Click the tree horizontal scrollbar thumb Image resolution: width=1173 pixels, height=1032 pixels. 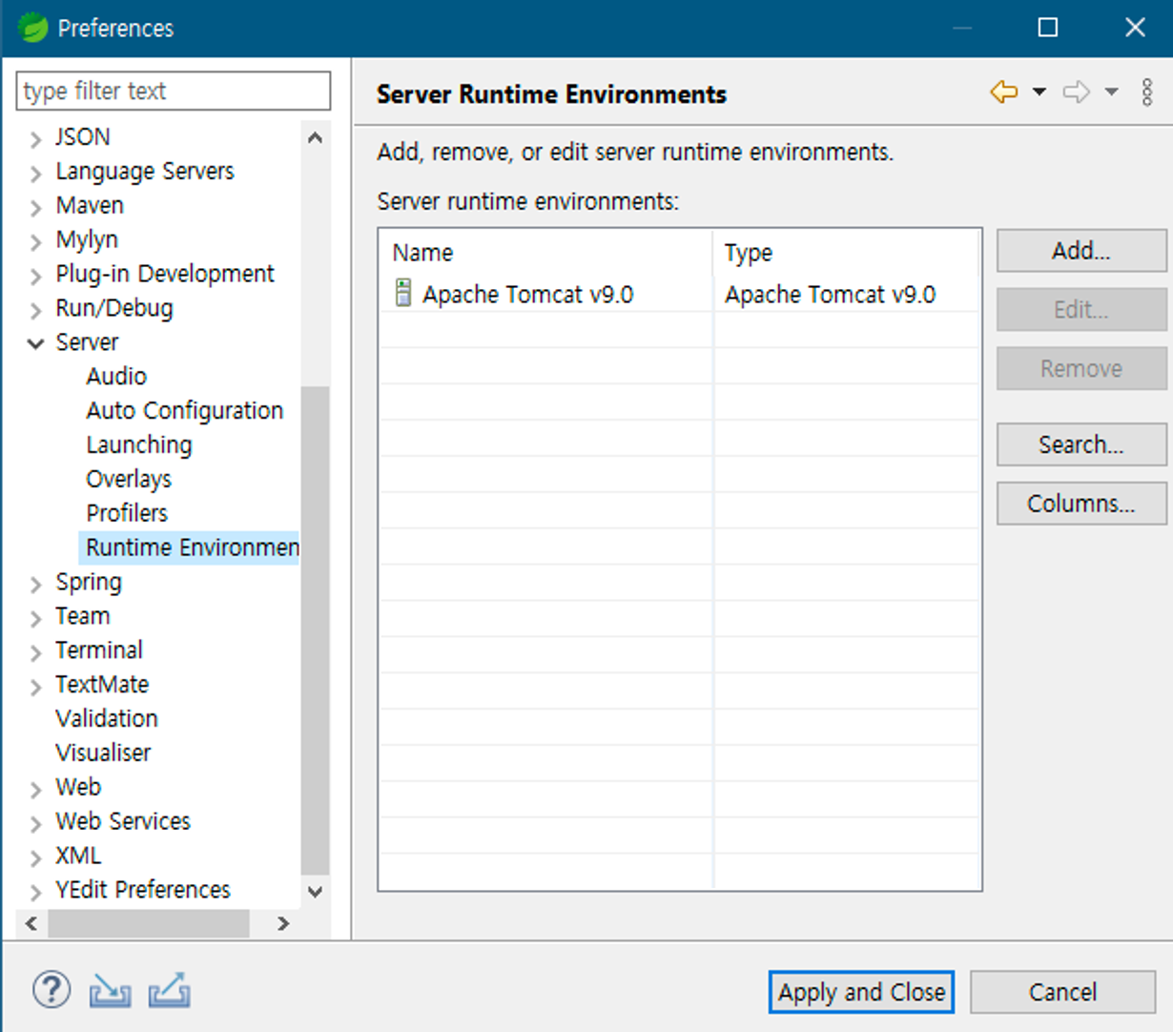point(149,923)
